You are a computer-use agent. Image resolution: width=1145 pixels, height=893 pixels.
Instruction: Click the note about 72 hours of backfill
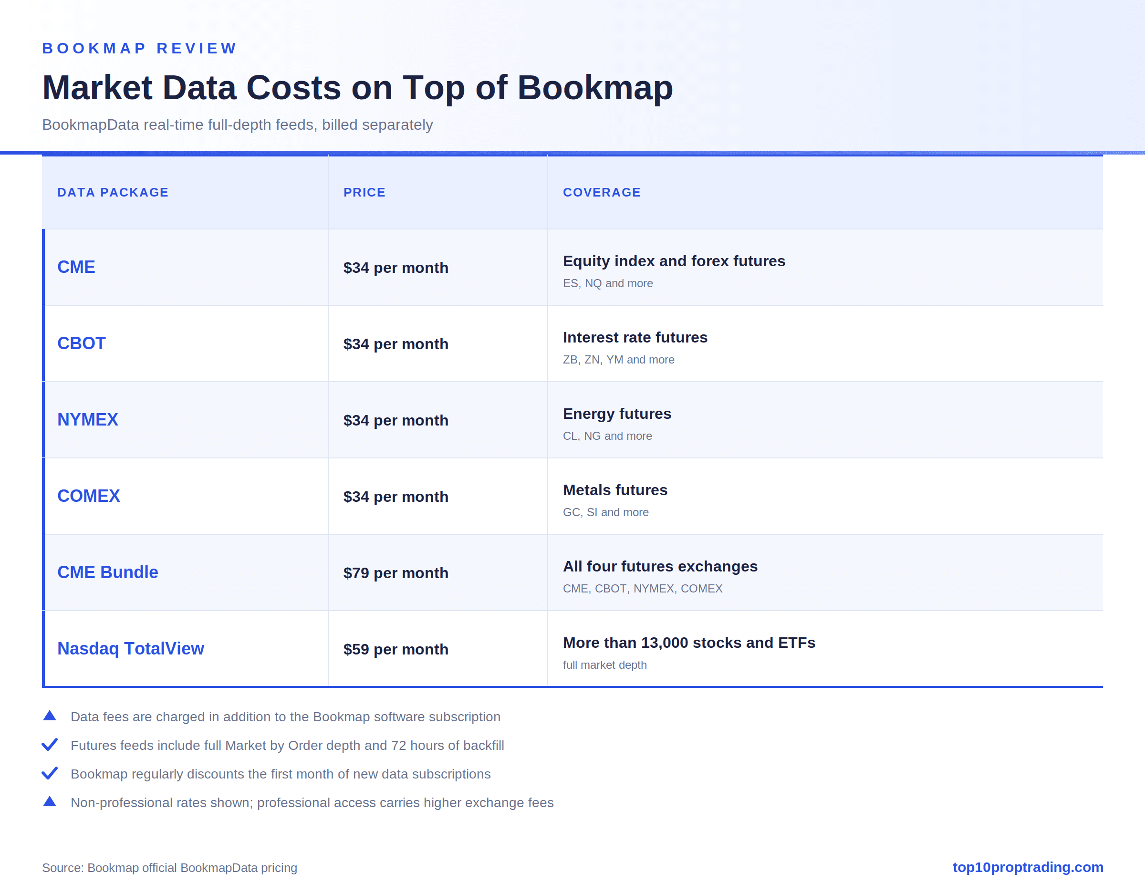[287, 745]
